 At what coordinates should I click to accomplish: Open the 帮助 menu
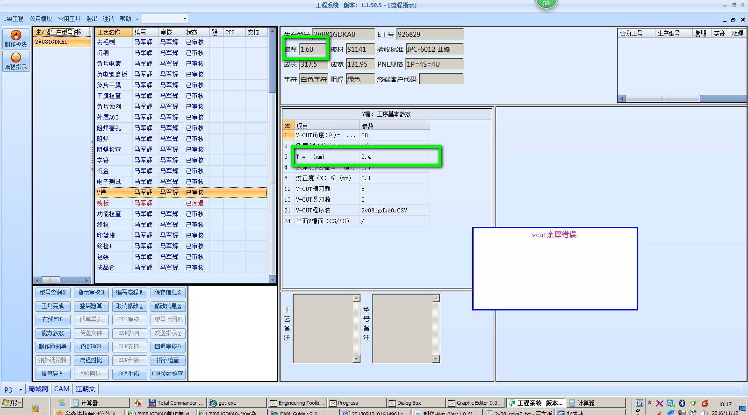[x=125, y=19]
